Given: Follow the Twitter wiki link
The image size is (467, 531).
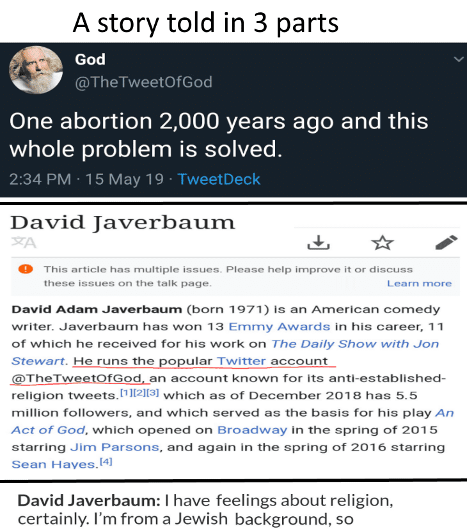Looking at the screenshot, I should coord(241,361).
